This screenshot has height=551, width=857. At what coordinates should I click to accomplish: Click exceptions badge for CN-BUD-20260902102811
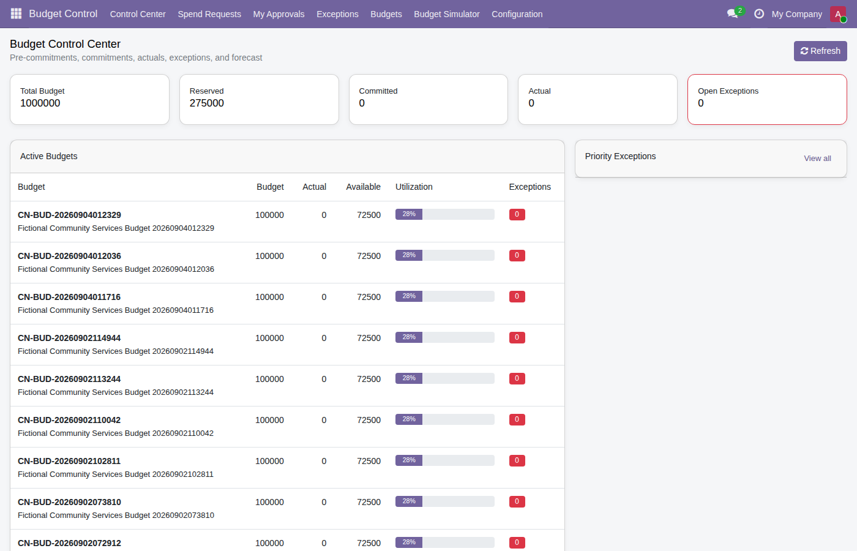(x=517, y=460)
